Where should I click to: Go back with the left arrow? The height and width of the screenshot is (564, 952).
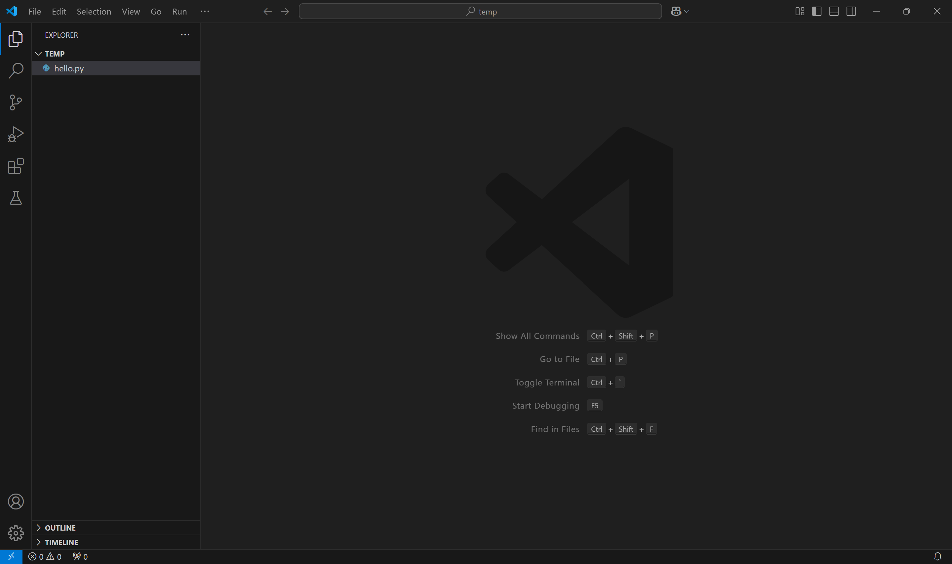click(267, 11)
